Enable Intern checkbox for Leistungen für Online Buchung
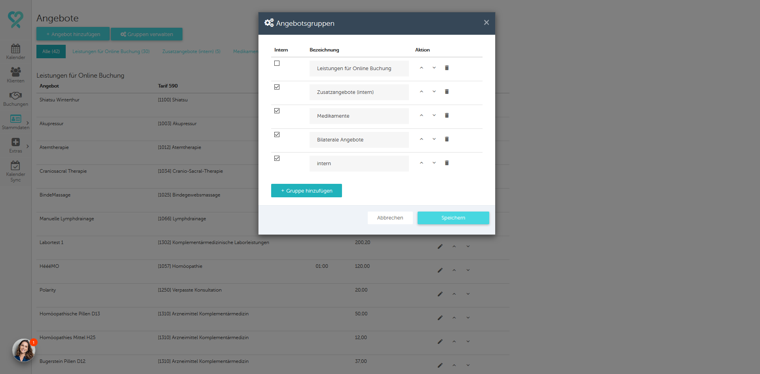Screen dimensions: 760x374 tap(277, 63)
